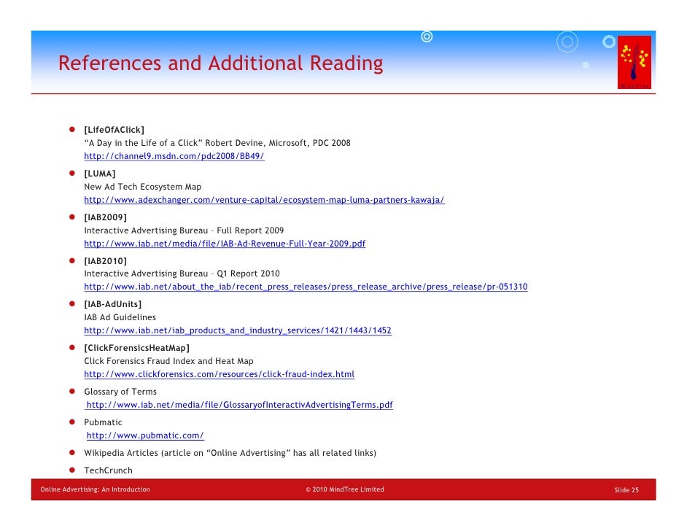
Task: Open the clickforensics click-fraud-index.html link
Action: coord(219,374)
